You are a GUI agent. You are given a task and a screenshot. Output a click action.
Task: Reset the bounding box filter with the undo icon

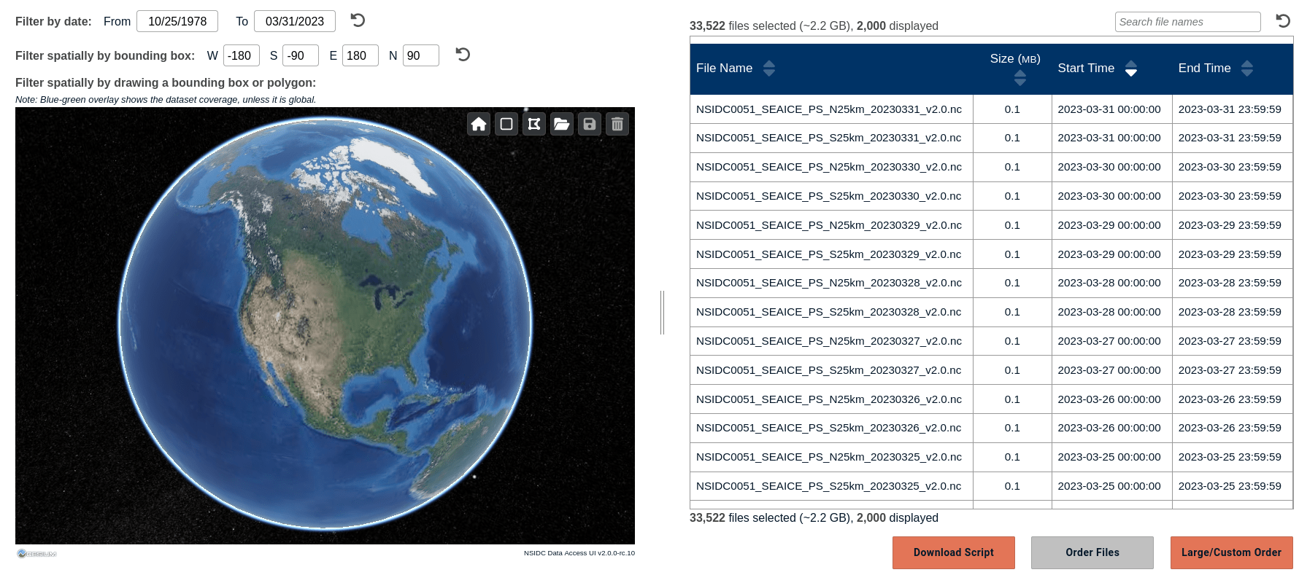[x=463, y=55]
